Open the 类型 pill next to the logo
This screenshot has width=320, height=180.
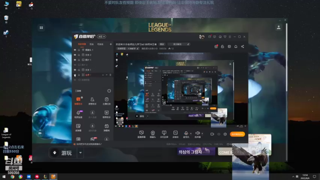102,36
